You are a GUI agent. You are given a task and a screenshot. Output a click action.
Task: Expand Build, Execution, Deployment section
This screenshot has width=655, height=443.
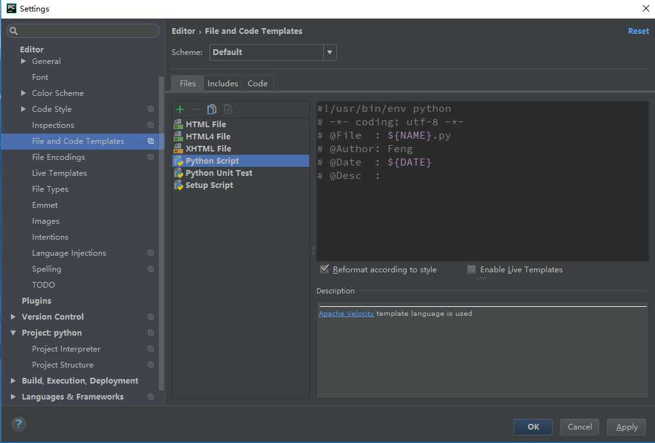pos(13,380)
